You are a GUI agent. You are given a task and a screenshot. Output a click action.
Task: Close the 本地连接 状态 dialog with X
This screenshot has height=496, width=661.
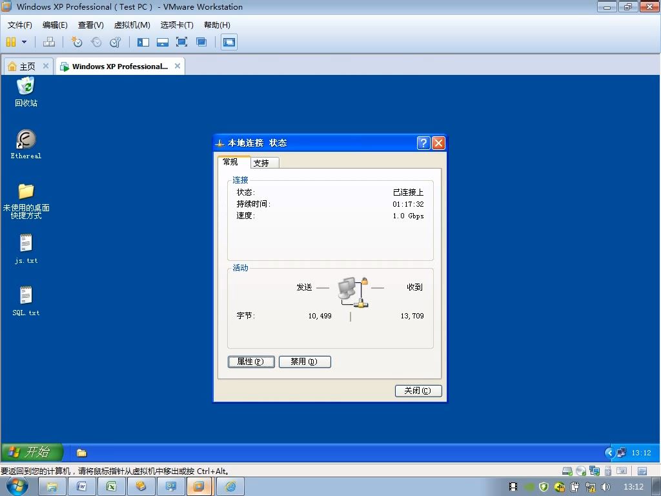click(438, 143)
